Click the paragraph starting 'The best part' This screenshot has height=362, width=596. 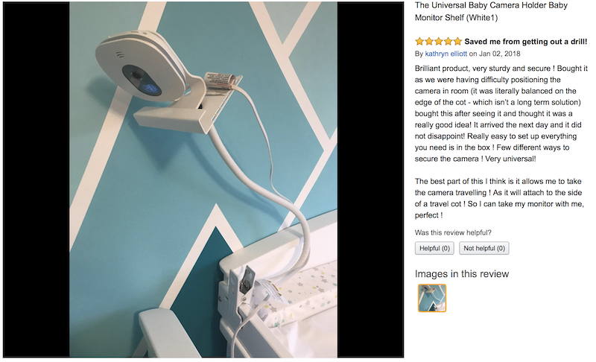tap(499, 198)
